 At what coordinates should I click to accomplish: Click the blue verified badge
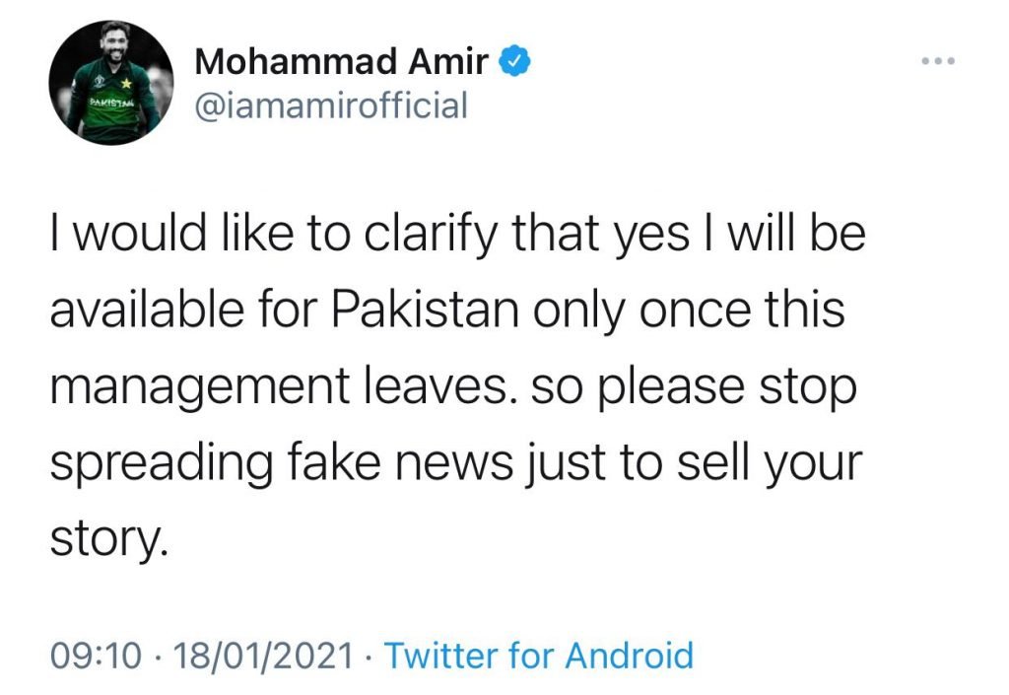tap(514, 61)
